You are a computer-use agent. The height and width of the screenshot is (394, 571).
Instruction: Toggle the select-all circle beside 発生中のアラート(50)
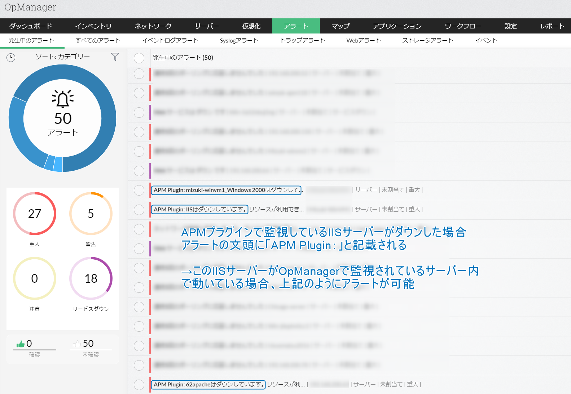139,58
